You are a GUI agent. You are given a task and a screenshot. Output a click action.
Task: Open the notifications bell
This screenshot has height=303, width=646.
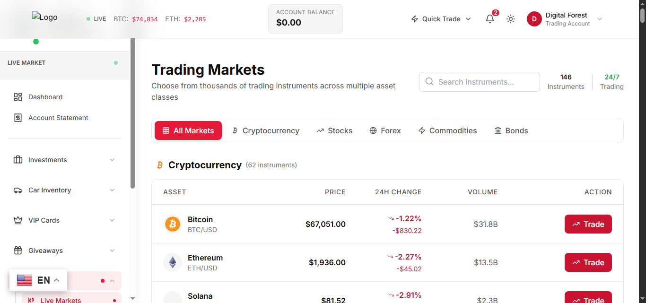[x=490, y=19]
